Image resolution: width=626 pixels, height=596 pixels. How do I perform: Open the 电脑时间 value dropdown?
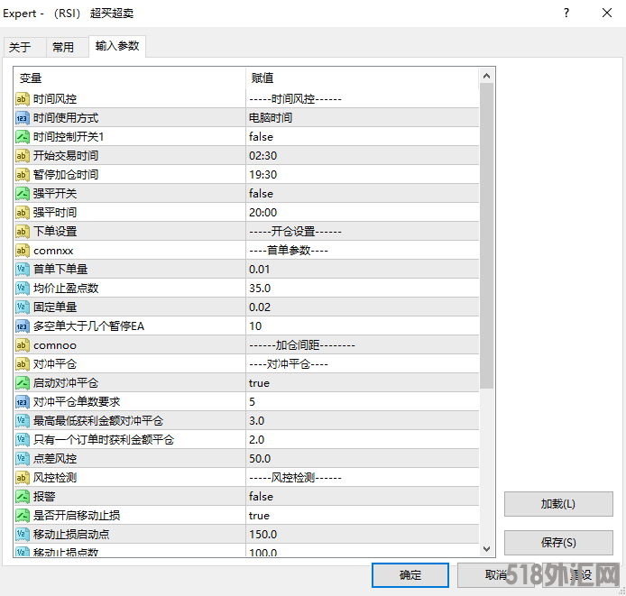362,118
